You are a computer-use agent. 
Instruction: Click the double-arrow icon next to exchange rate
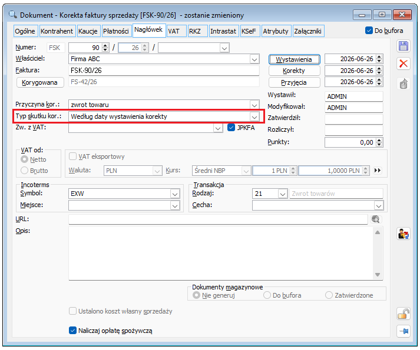click(x=378, y=171)
